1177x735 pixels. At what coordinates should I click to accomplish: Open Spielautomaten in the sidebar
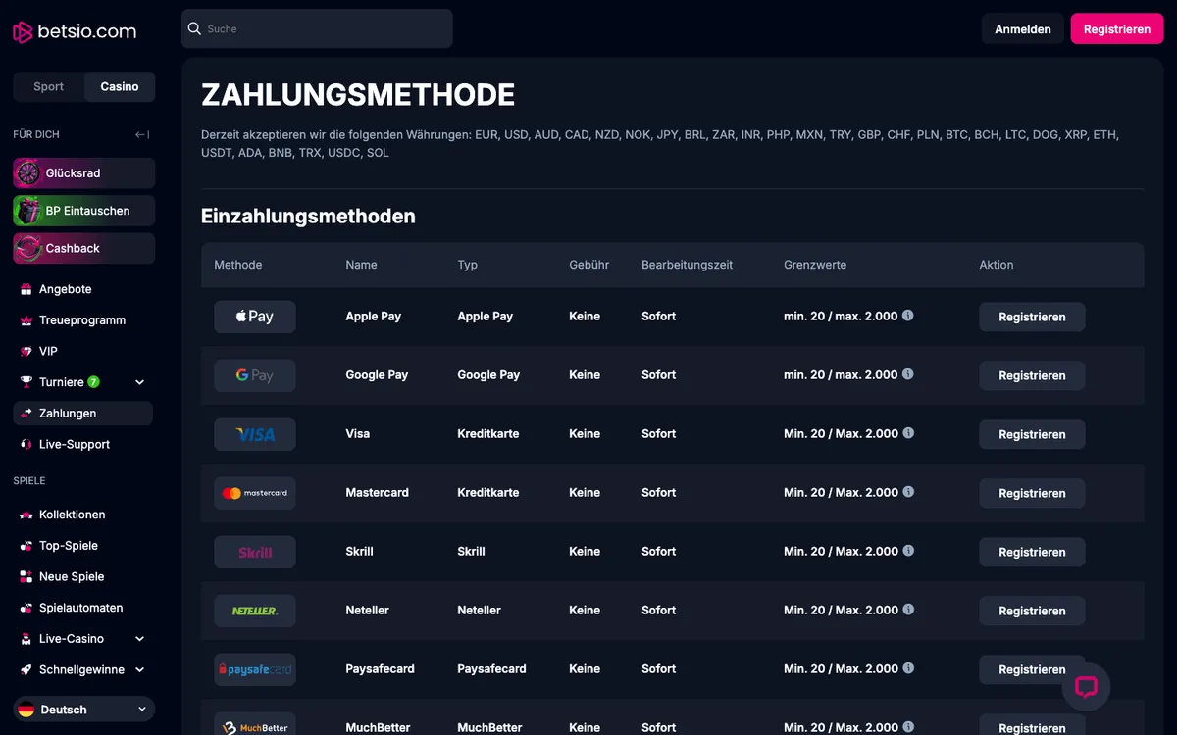(x=81, y=608)
